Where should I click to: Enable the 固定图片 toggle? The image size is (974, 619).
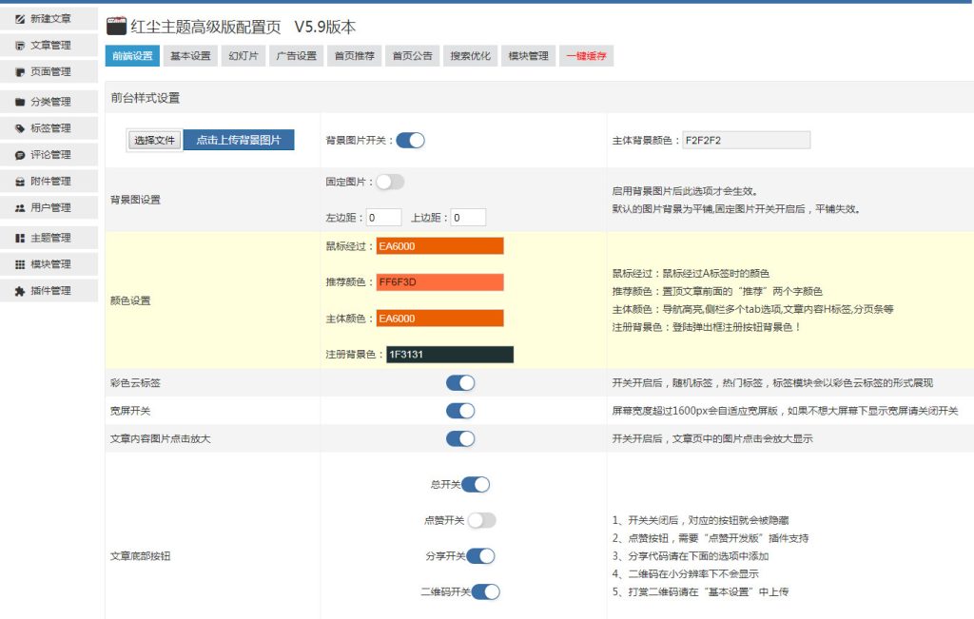click(390, 182)
